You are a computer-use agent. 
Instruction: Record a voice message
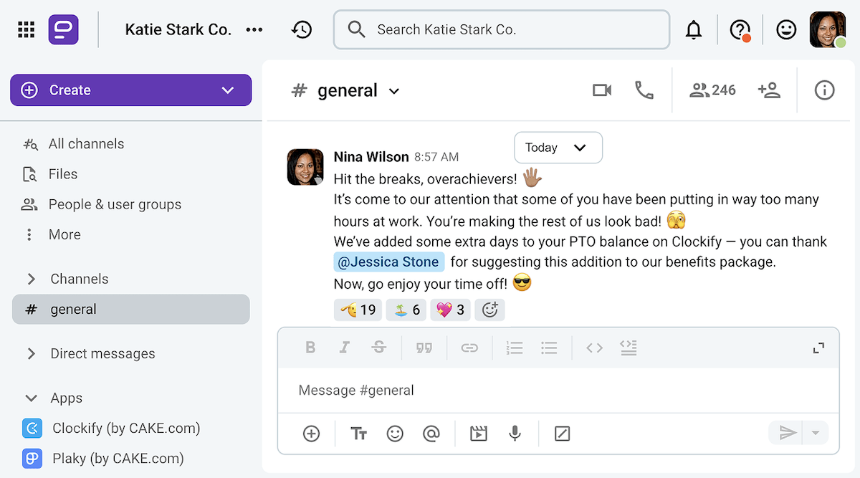point(515,433)
